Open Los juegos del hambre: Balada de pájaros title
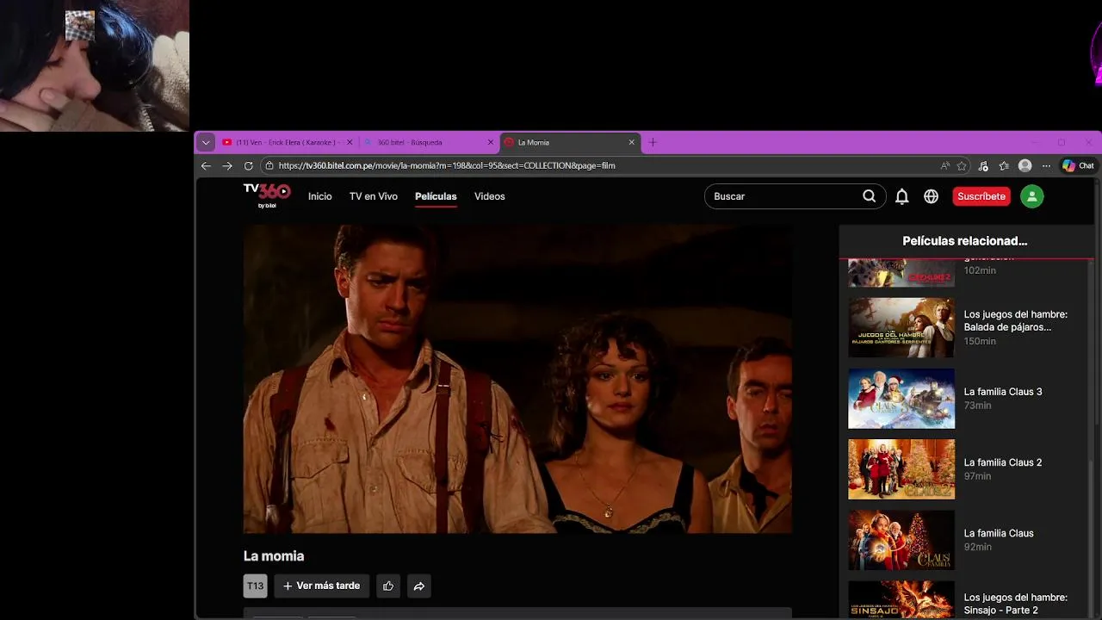 point(1016,320)
